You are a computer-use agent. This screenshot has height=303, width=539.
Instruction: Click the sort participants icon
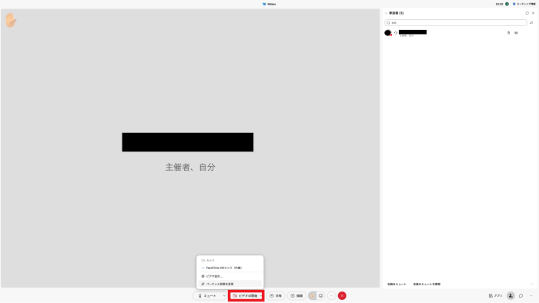(x=531, y=22)
